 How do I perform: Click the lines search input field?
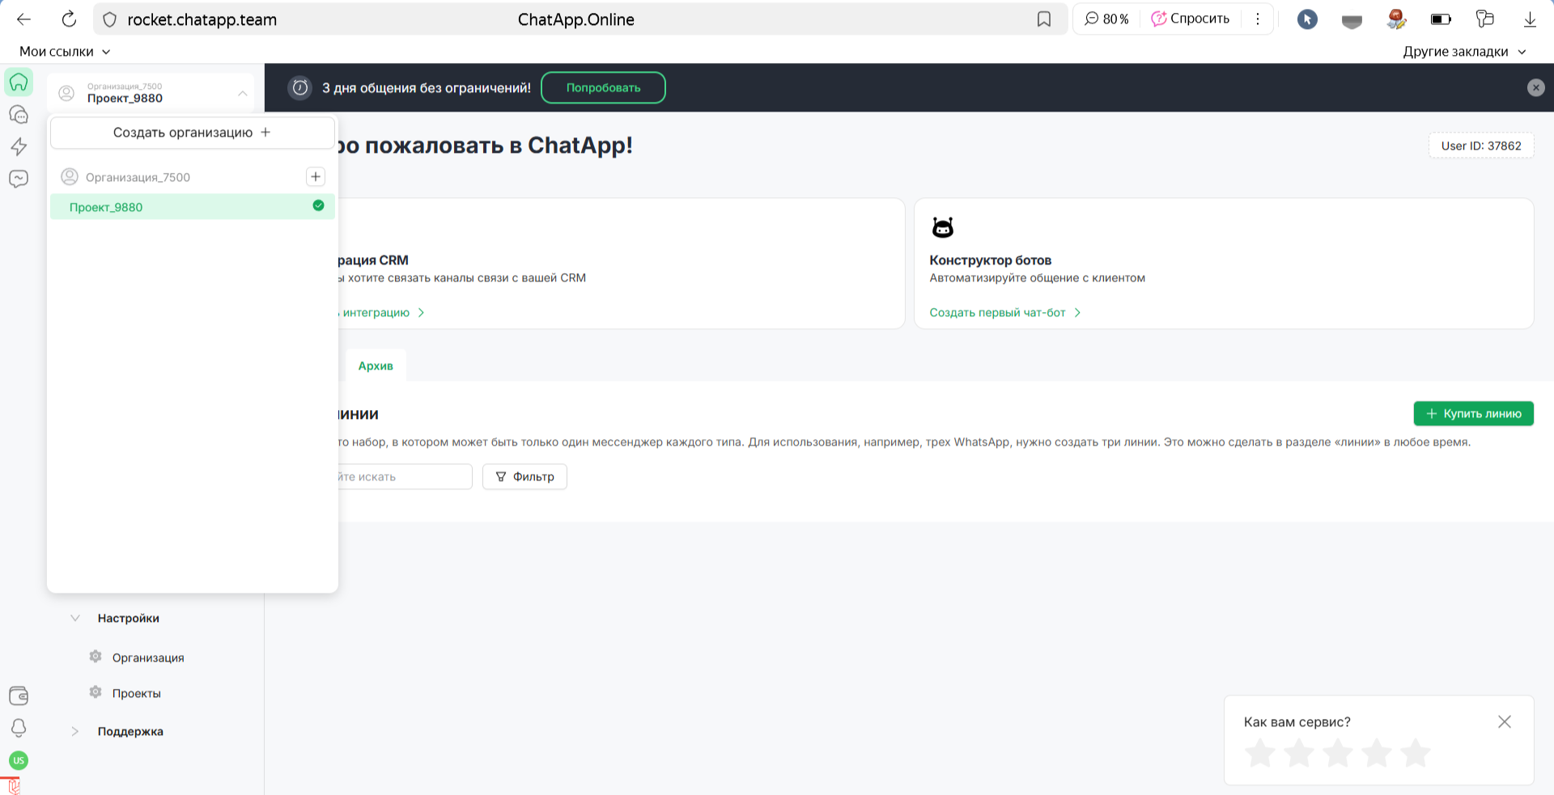coord(403,476)
